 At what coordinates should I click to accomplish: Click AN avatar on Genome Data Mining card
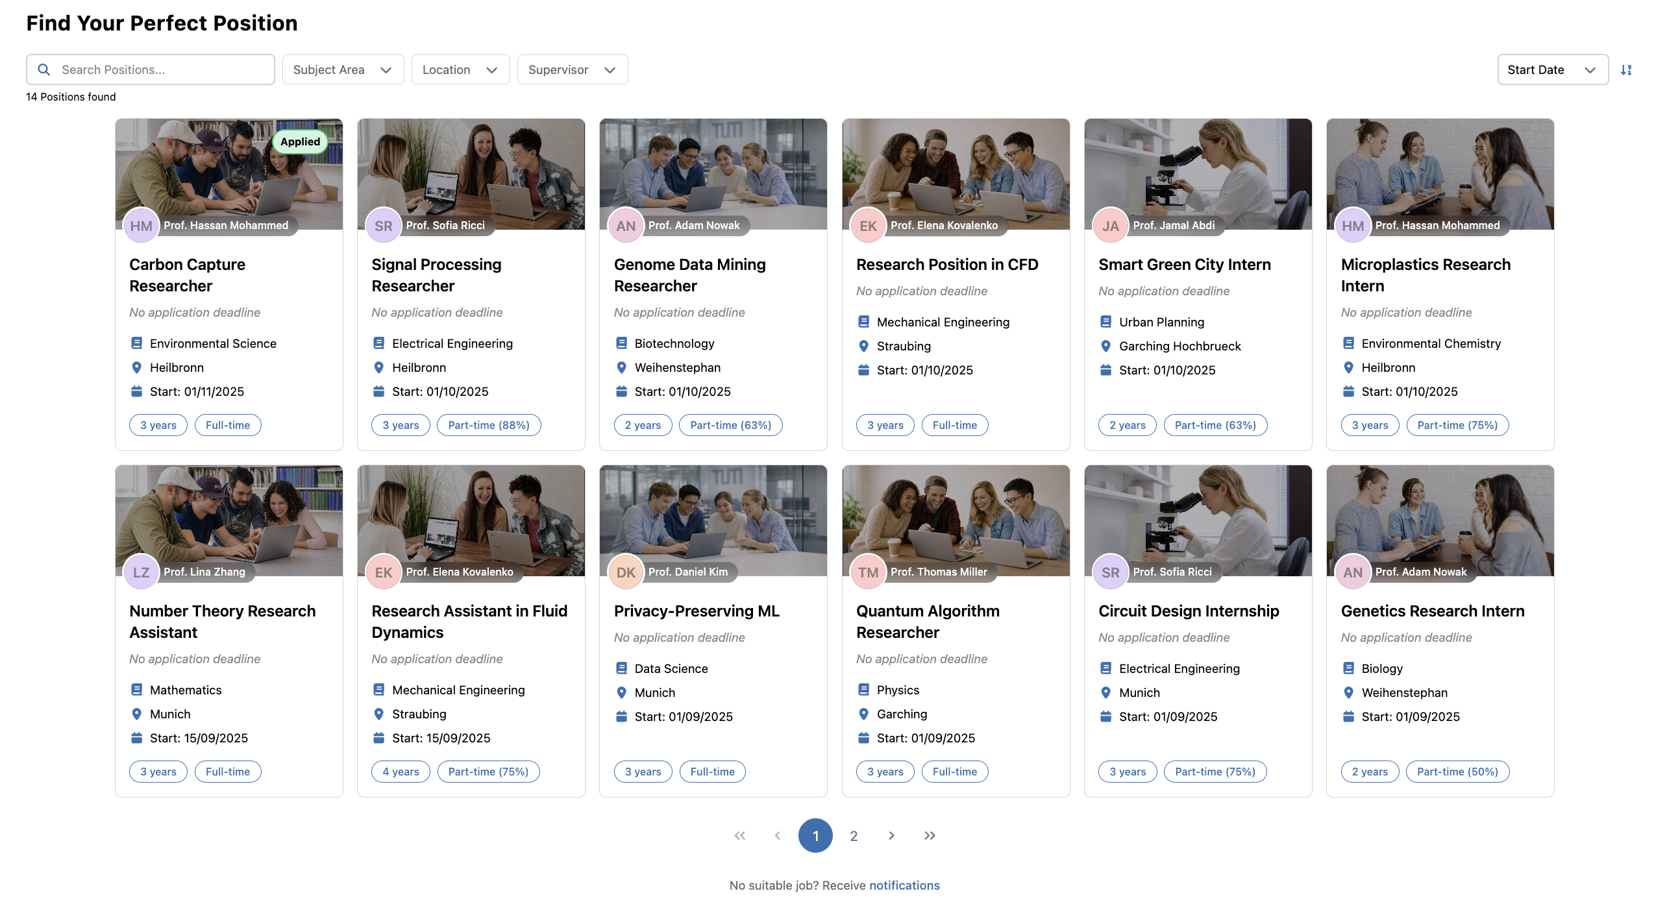(626, 226)
